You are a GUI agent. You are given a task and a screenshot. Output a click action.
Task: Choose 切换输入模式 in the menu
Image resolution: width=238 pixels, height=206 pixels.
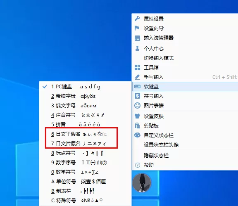pos(185,58)
